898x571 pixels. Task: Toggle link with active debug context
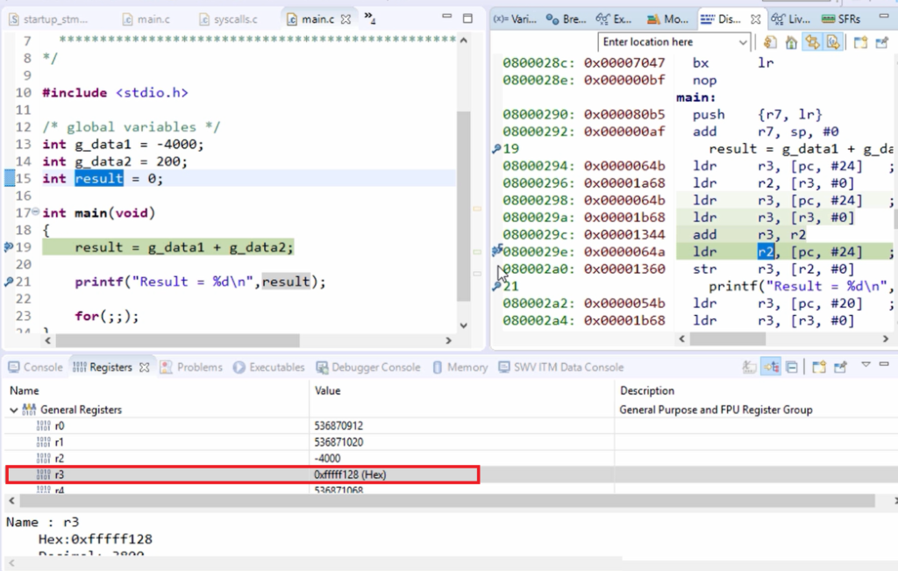click(x=812, y=42)
